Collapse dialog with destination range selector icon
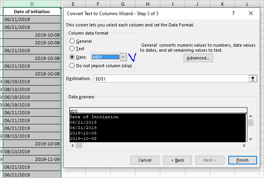This screenshot has height=178, width=264. [x=253, y=79]
